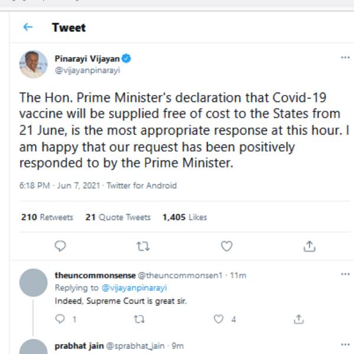Viewport: 354px width, 354px height.
Task: Show the 1,405 Likes list
Action: coord(185,217)
